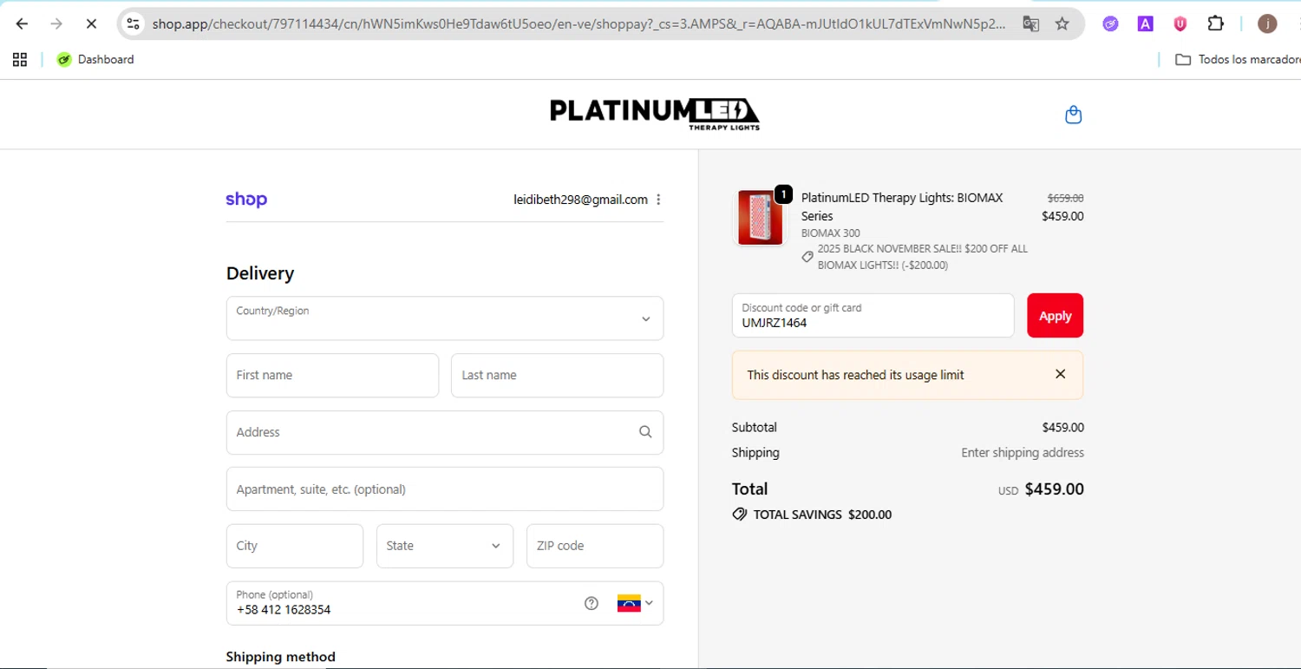The image size is (1301, 669).
Task: Focus the Apartment, suite, etc. field
Action: pyautogui.click(x=445, y=489)
